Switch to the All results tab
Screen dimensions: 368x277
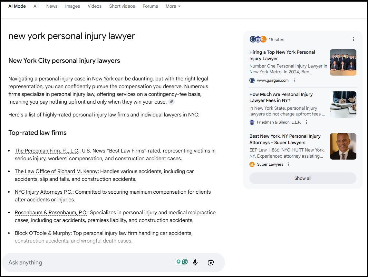tap(36, 6)
